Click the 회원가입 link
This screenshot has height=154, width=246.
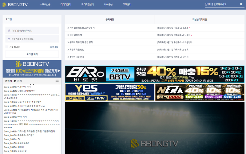pyautogui.click(x=54, y=47)
